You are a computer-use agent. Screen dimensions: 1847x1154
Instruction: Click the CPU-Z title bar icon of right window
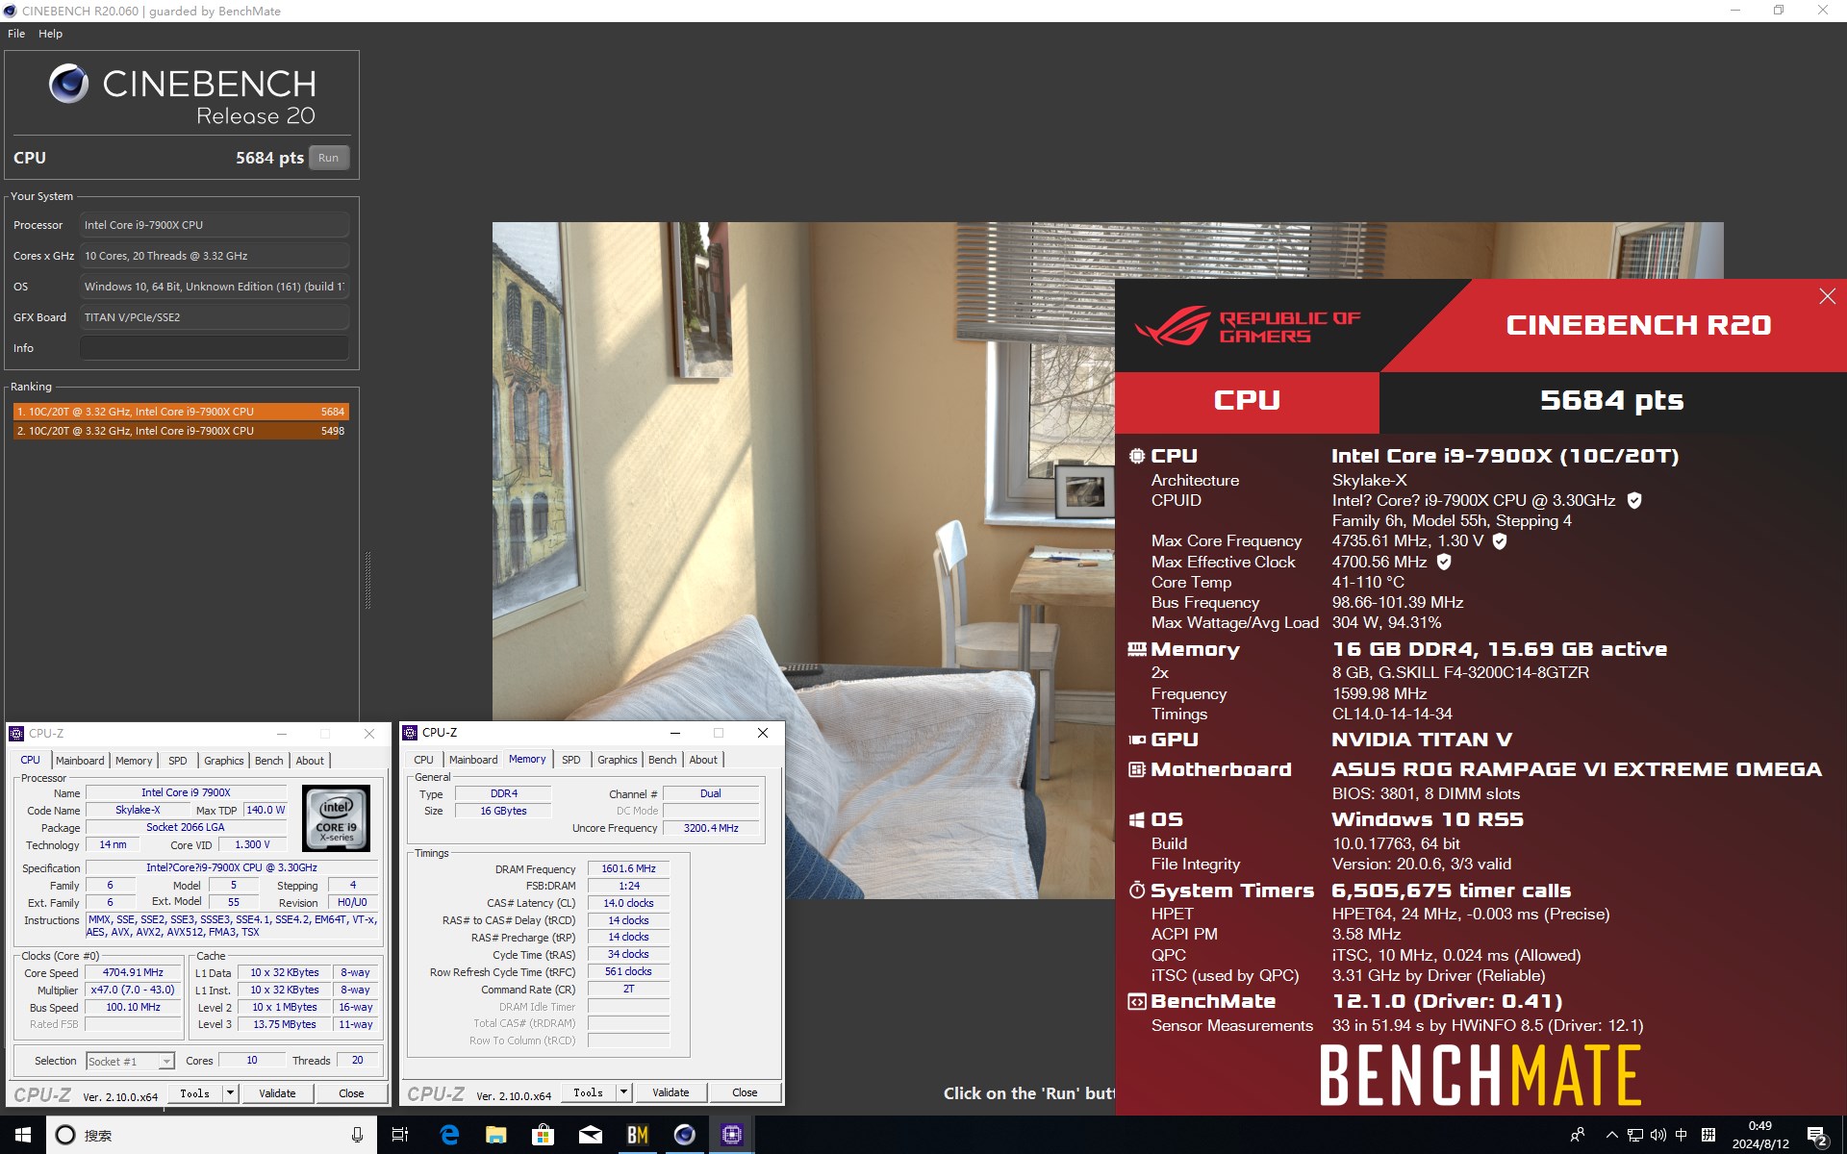pos(410,733)
